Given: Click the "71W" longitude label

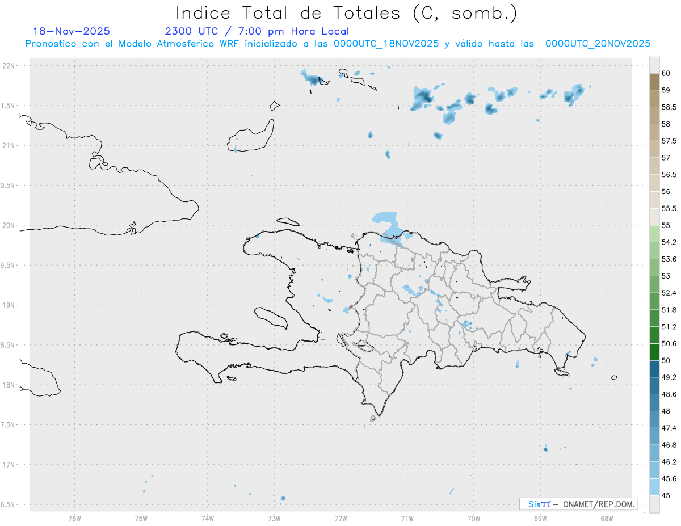Looking at the screenshot, I should (x=407, y=518).
